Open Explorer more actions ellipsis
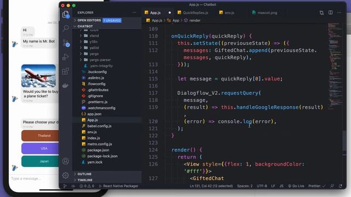The width and height of the screenshot is (351, 197). (x=134, y=13)
